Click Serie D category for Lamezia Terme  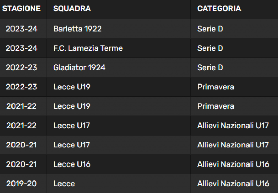210,48
